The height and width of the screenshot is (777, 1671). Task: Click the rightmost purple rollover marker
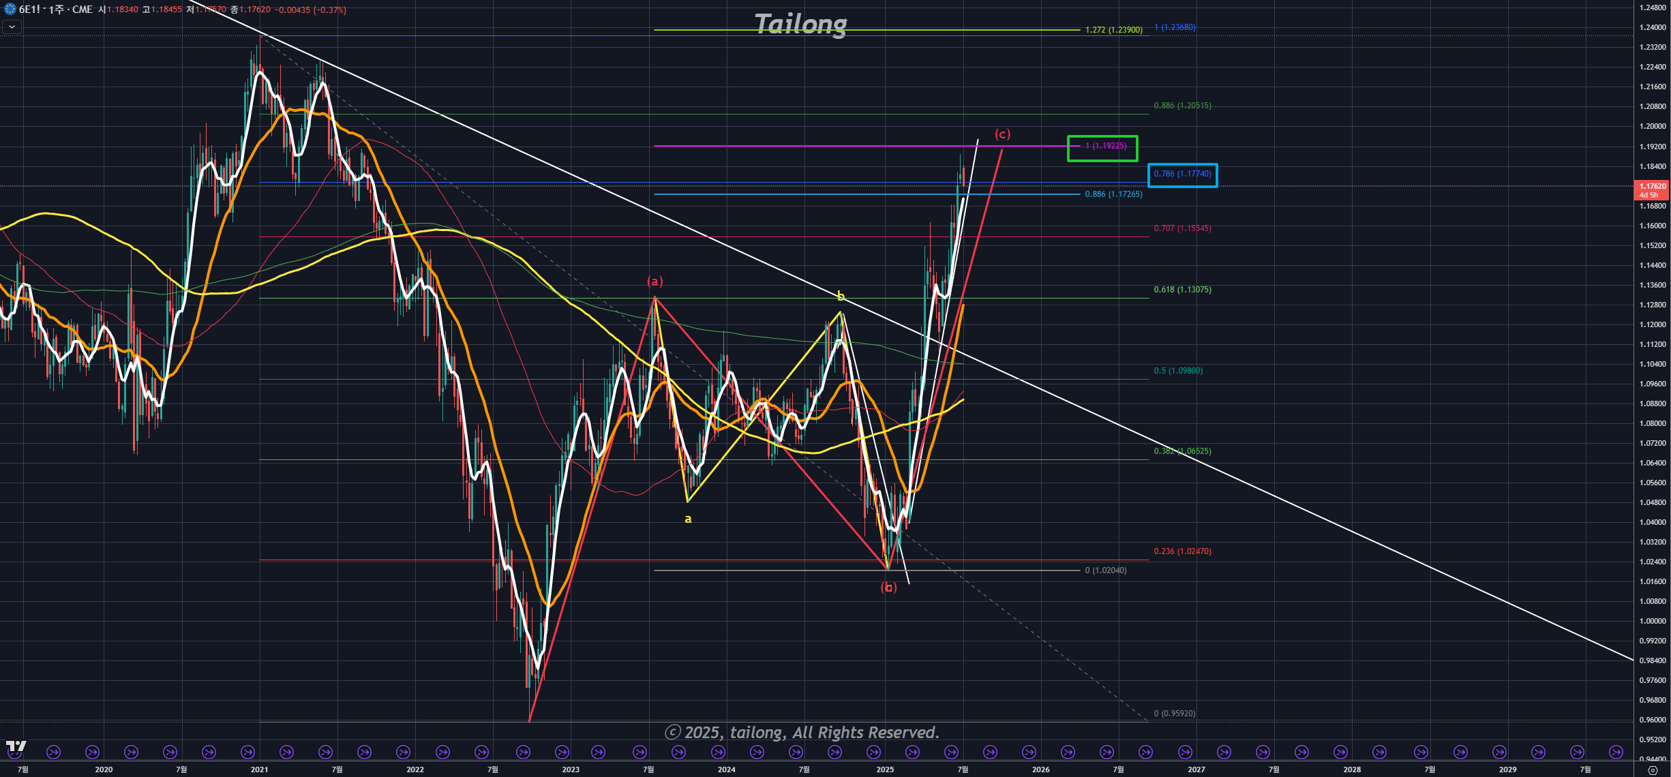1616,752
